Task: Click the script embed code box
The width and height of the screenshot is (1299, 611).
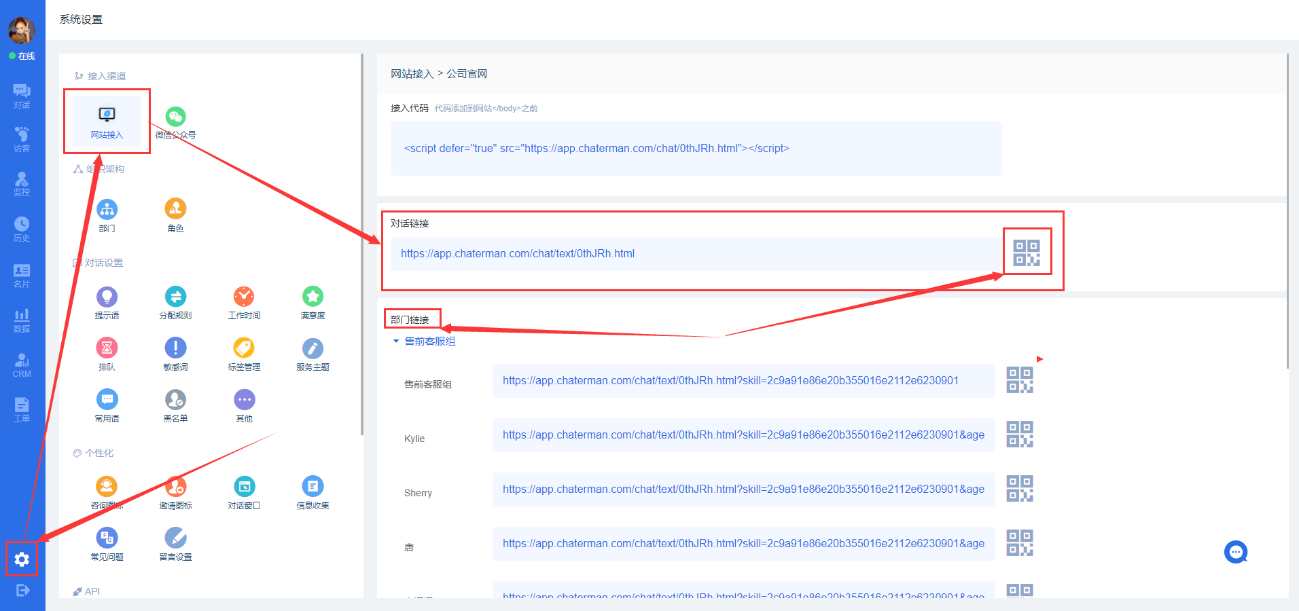Action: click(x=696, y=149)
